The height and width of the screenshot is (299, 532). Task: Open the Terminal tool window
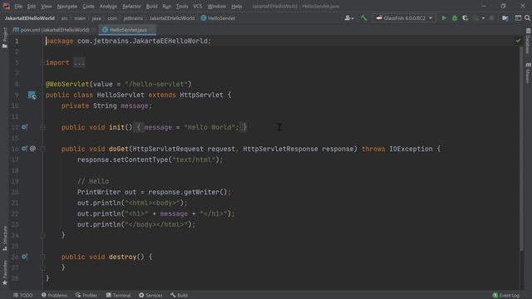pos(118,296)
